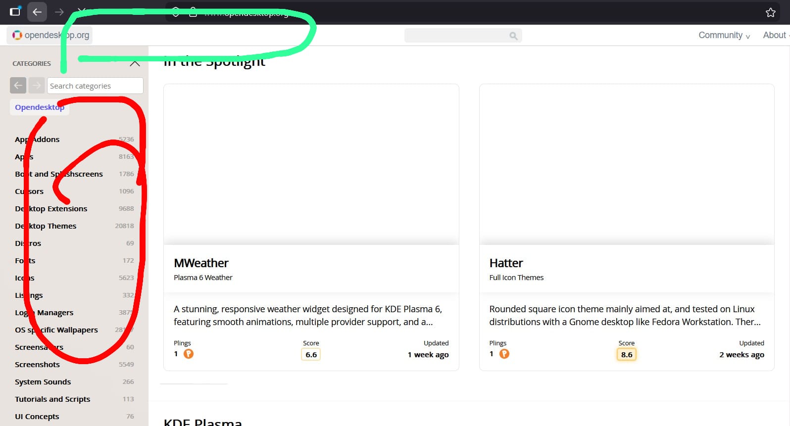Click the Plings icon on MWeather card
The width and height of the screenshot is (790, 426).
click(189, 354)
